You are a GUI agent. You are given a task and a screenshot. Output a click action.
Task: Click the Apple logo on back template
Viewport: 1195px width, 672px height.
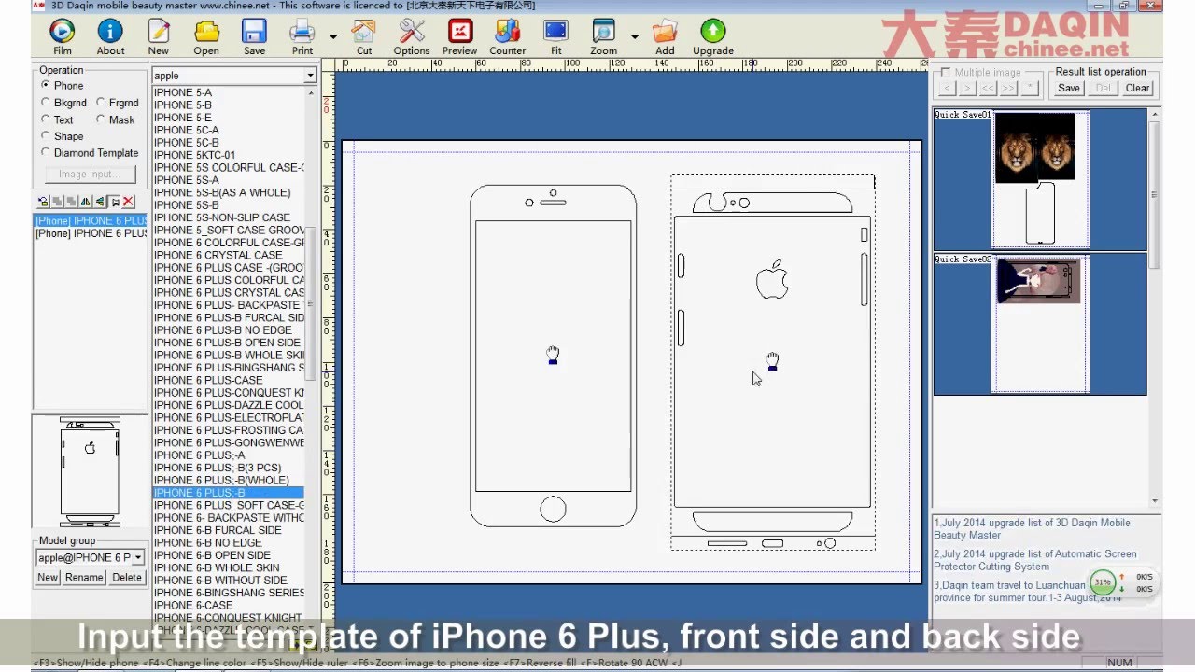pyautogui.click(x=772, y=279)
